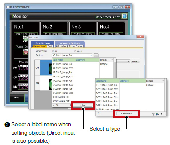Close the Bit Lamp dialog
170x145 pixels.
[140, 37]
